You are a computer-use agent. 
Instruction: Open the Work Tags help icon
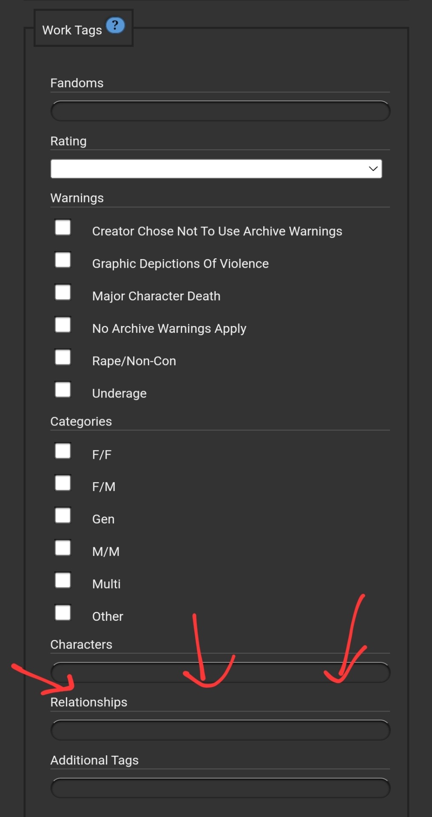point(115,26)
